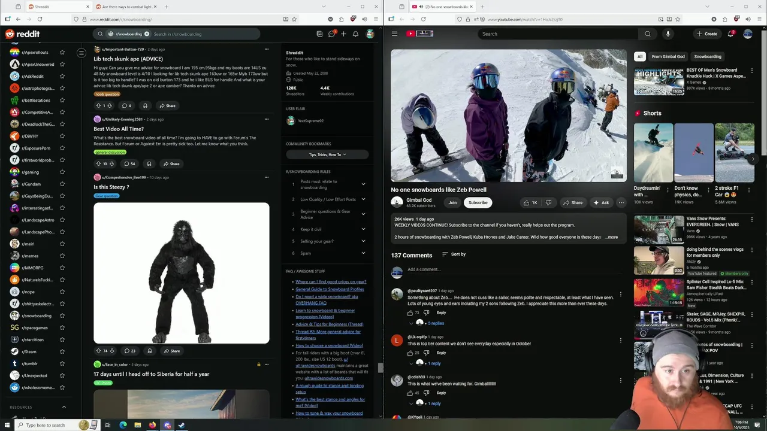Open overflow menu of Lib tech skunk ape post
Image resolution: width=767 pixels, height=431 pixels.
[x=267, y=49]
